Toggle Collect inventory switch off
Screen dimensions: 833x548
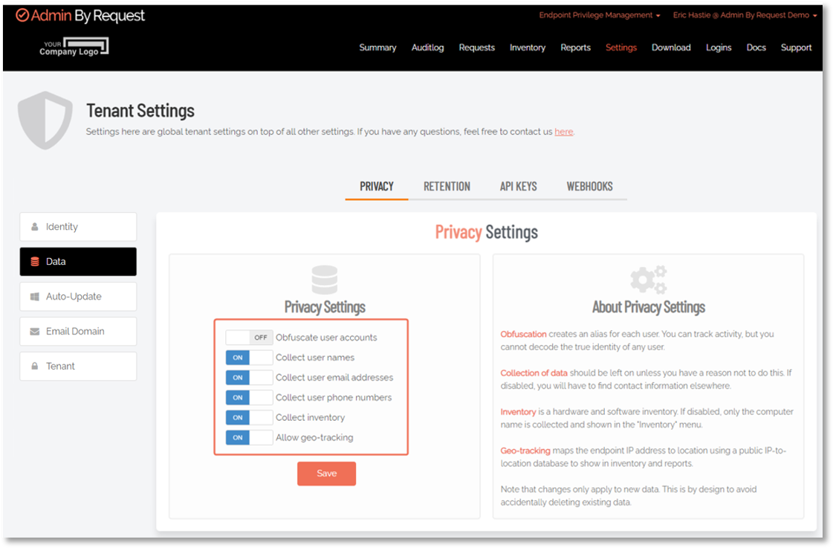click(249, 418)
